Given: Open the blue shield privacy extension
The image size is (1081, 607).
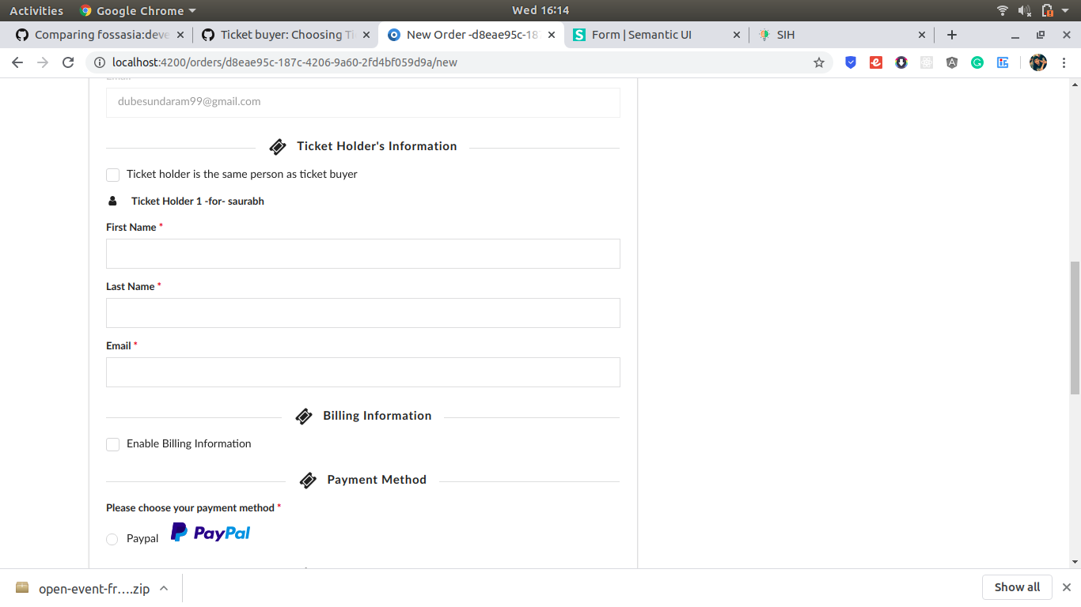Looking at the screenshot, I should (x=850, y=62).
